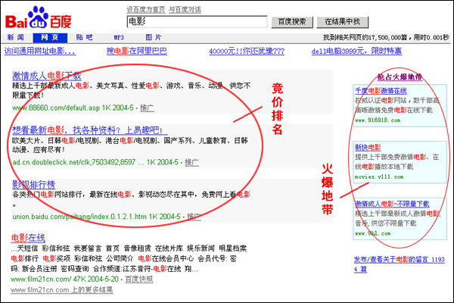
Task: Click the search box containing 电影
Action: 197,22
